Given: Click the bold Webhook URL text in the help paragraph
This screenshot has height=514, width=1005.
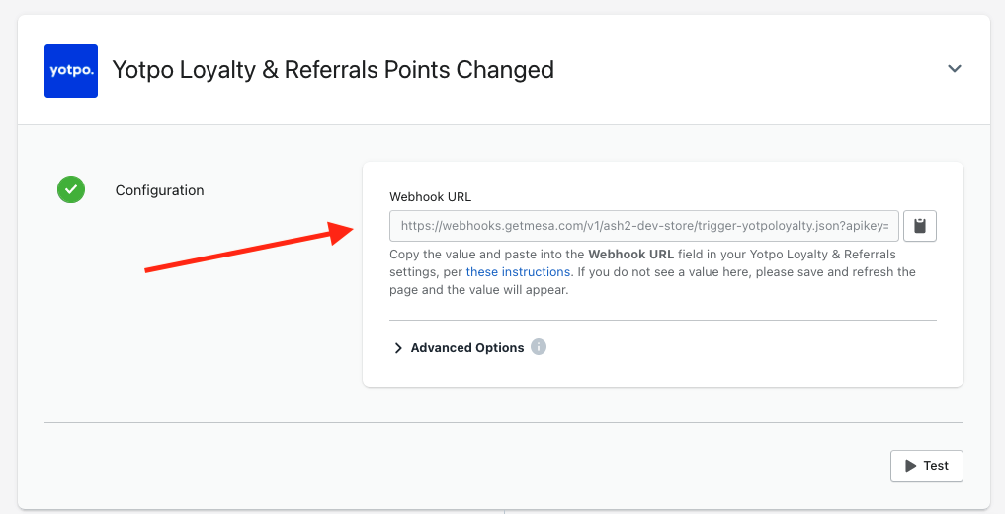Looking at the screenshot, I should click(630, 255).
